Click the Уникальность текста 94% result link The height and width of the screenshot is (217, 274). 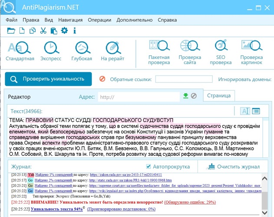(56, 209)
